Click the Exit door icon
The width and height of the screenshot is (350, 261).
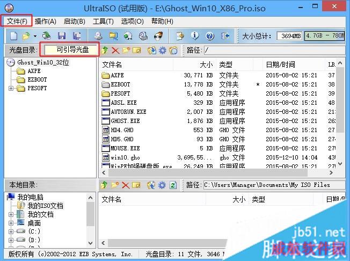[x=225, y=36]
